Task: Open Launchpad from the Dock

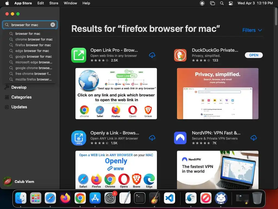Action: pos(36,198)
